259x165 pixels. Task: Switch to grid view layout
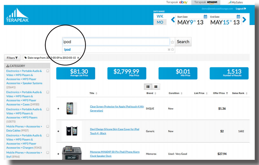click(156, 86)
